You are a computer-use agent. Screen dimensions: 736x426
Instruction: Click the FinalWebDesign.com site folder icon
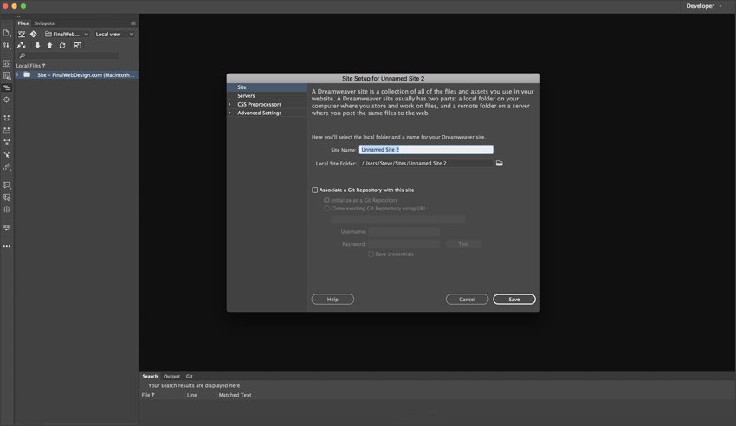(27, 74)
